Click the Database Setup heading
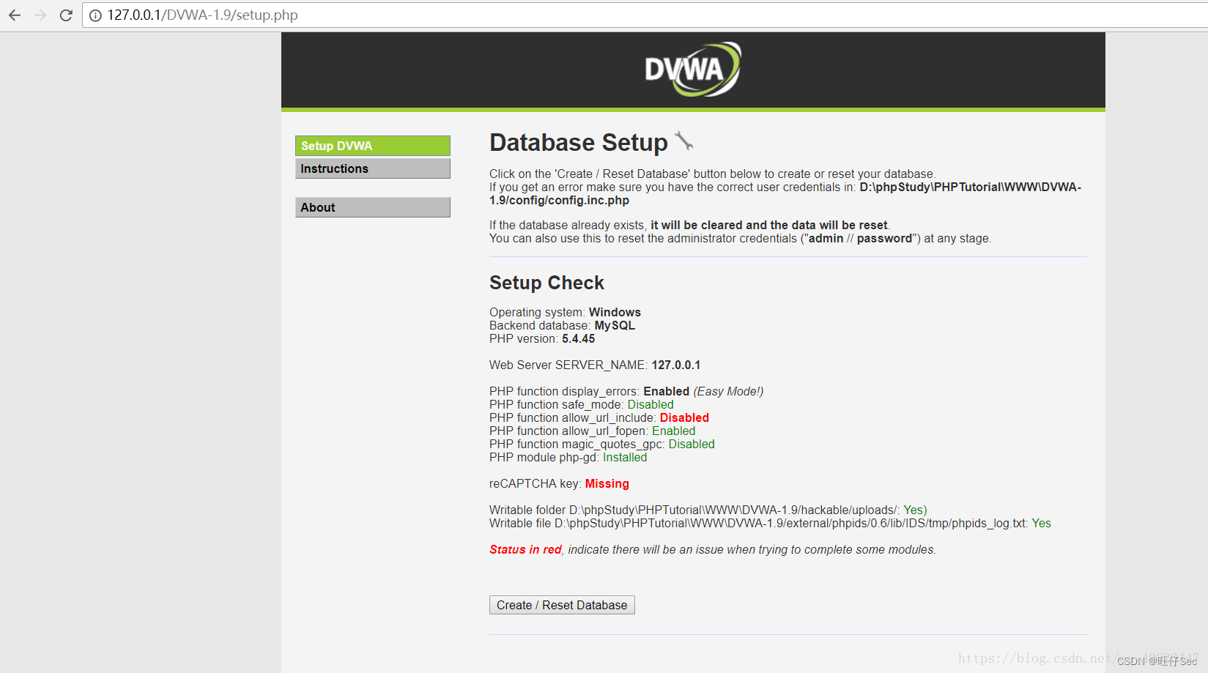The width and height of the screenshot is (1208, 673). click(x=579, y=142)
